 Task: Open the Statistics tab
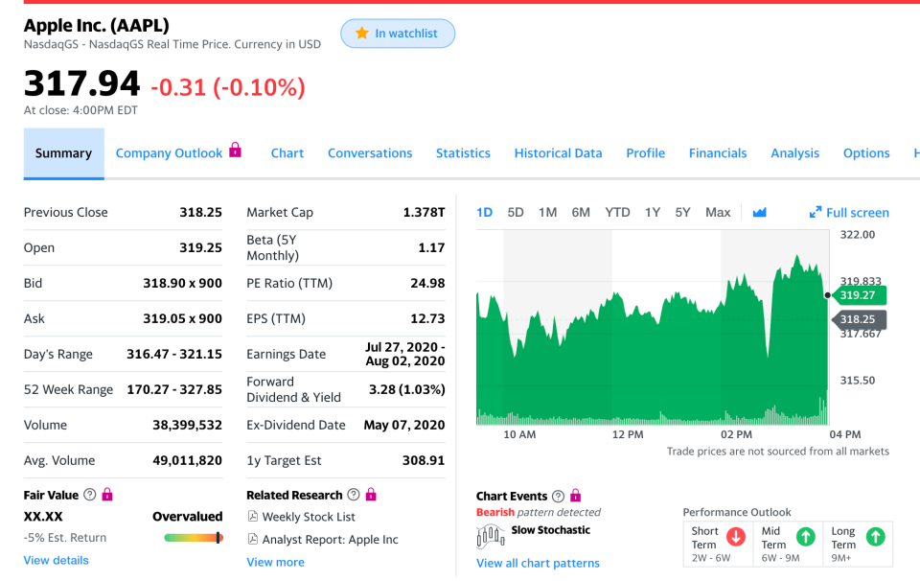[x=463, y=153]
